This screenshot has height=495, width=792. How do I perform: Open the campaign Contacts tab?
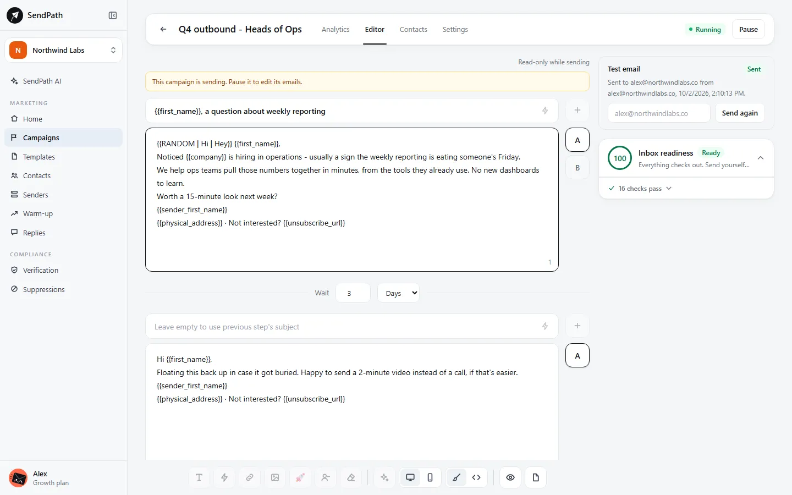[414, 29]
